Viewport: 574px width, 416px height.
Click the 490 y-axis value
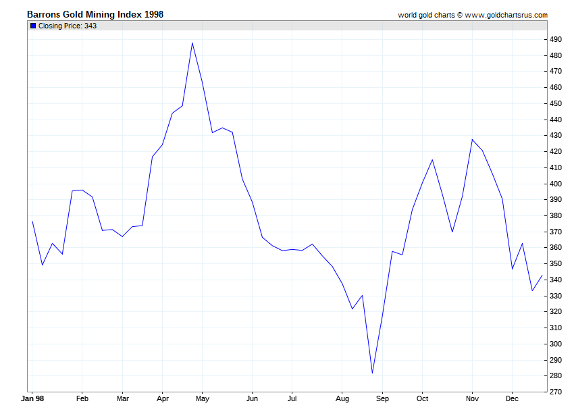[556, 40]
